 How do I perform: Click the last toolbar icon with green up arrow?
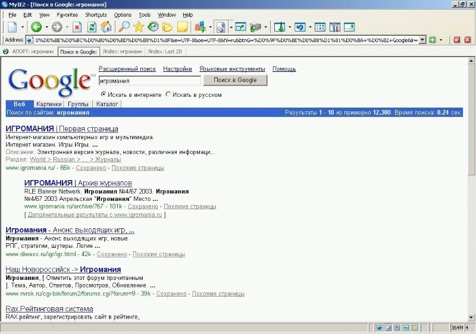coord(349,27)
